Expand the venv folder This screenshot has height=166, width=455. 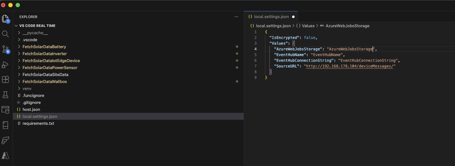[x=27, y=88]
